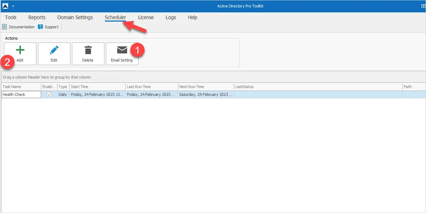Click the Add task button
426x213 pixels.
pyautogui.click(x=20, y=54)
